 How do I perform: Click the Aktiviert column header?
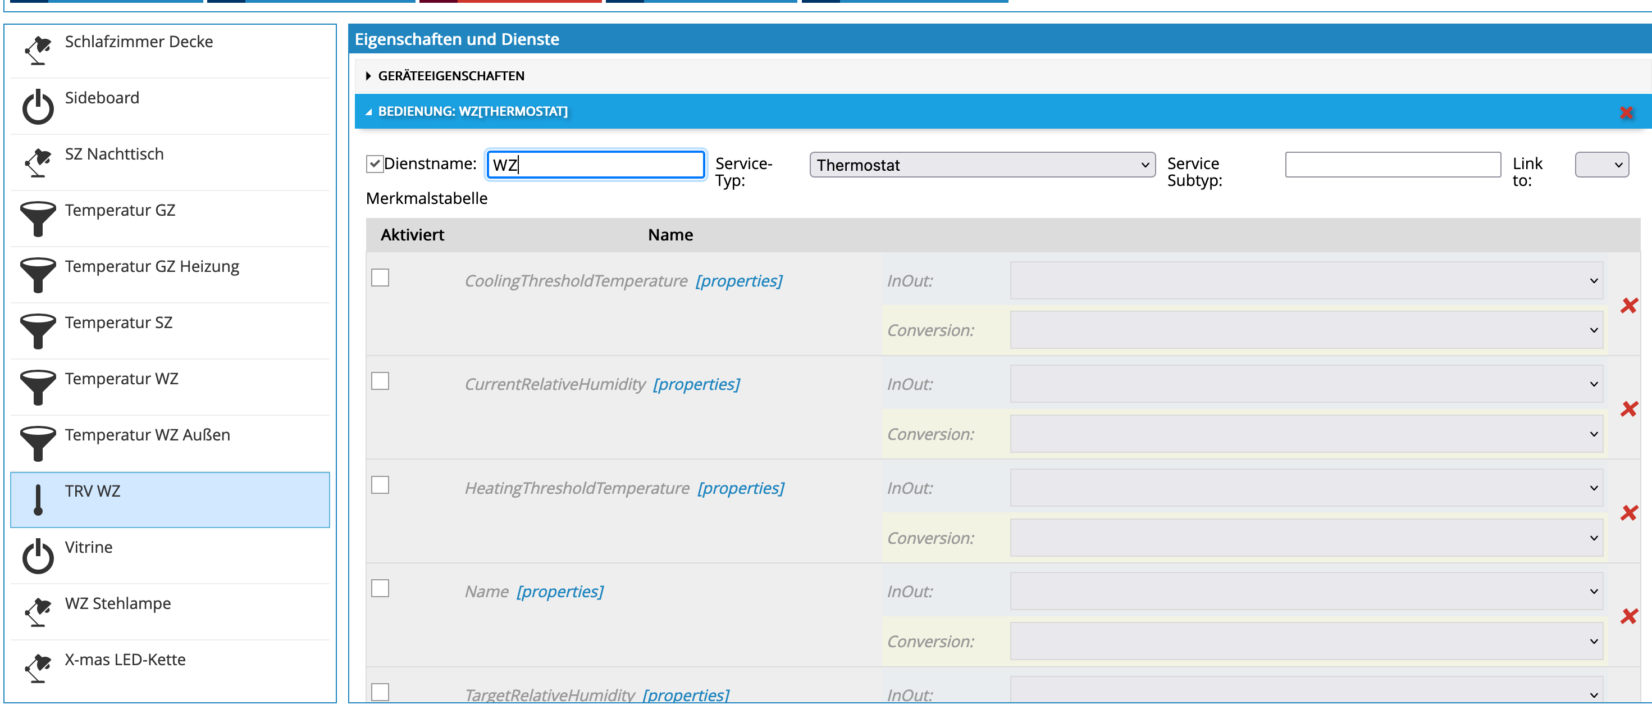(x=412, y=235)
